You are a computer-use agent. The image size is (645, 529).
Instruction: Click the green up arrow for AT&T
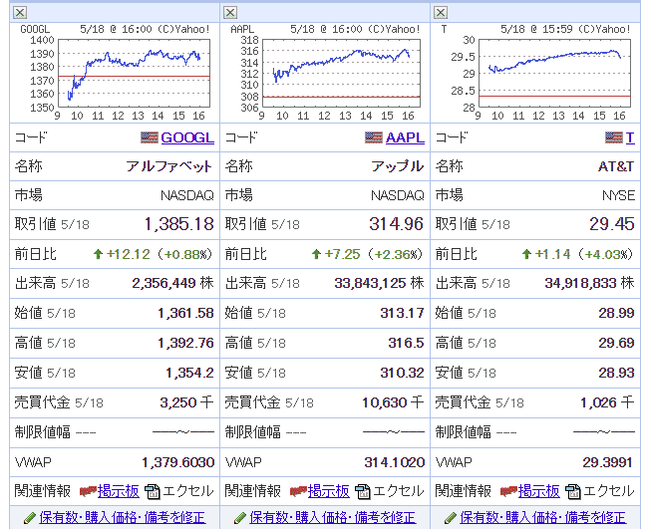(526, 254)
